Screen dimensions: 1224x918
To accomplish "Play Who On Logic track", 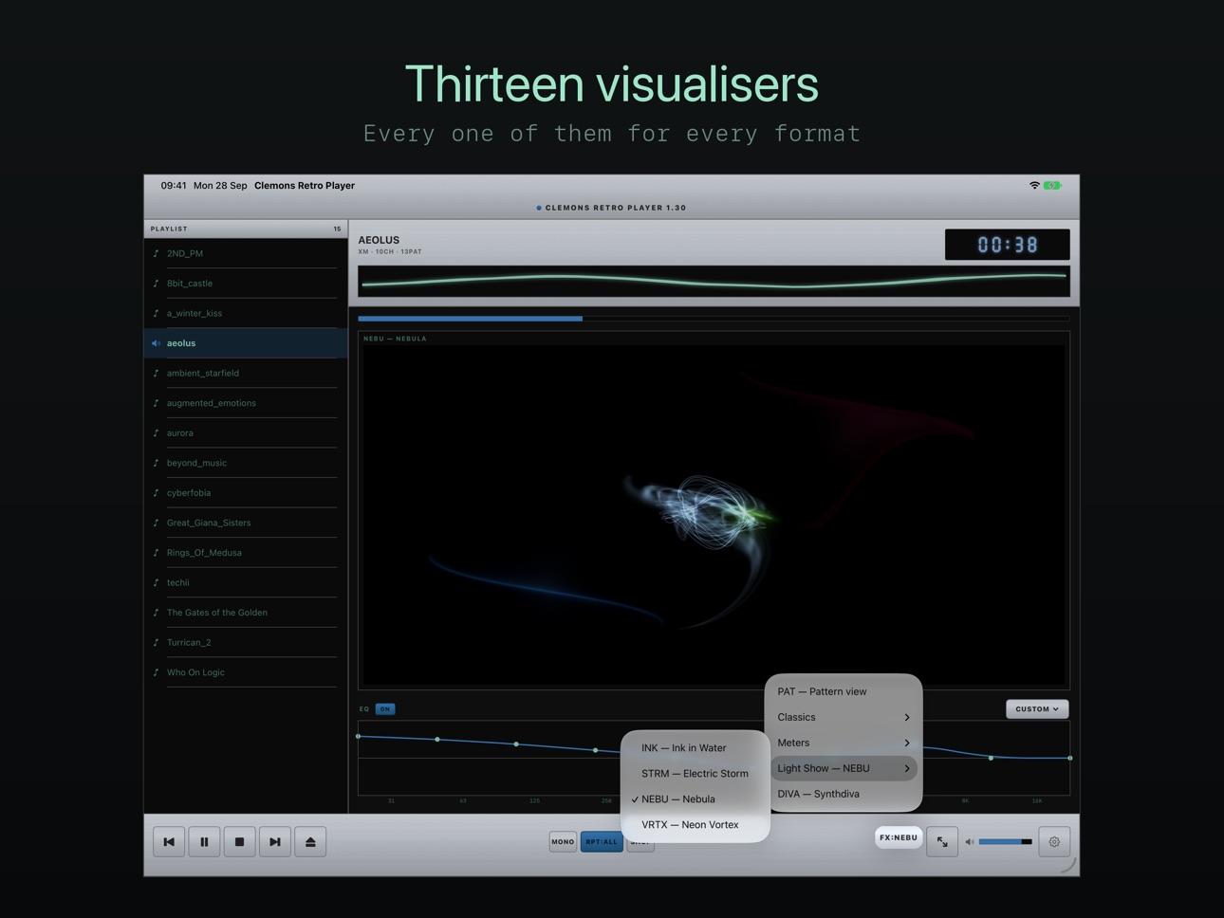I will pos(246,672).
